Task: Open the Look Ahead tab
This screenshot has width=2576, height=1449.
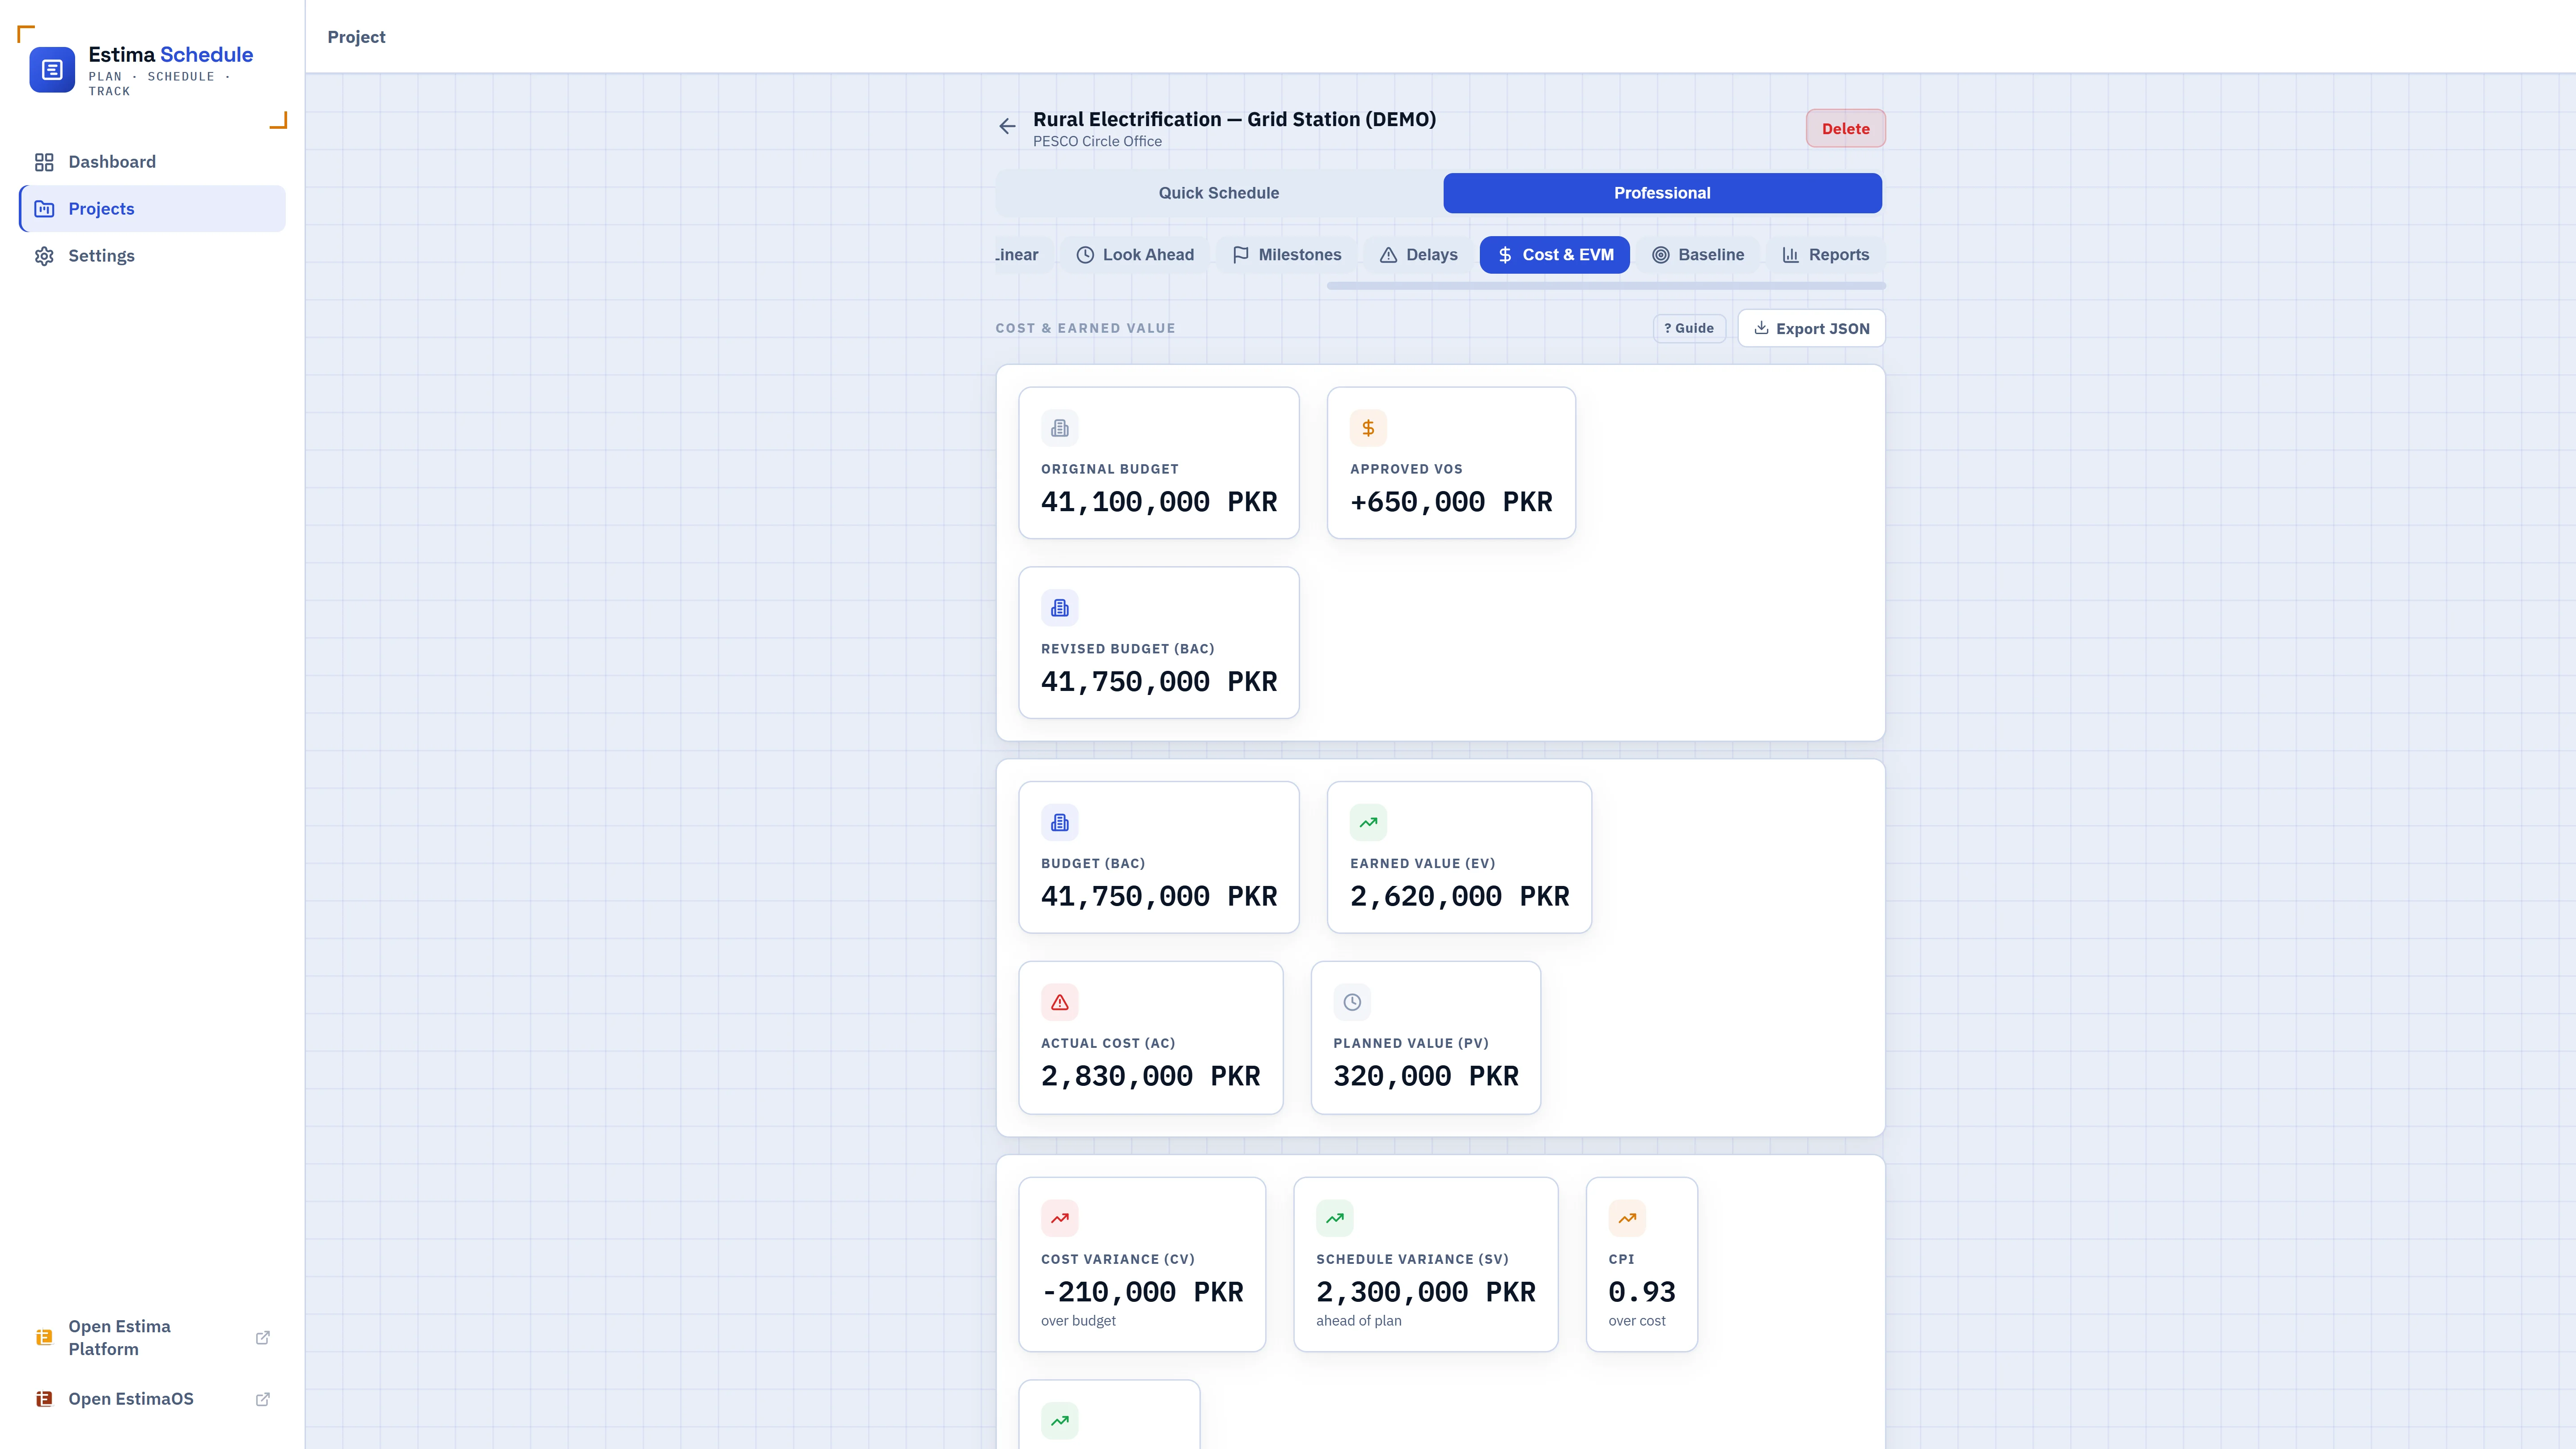Action: 1135,255
